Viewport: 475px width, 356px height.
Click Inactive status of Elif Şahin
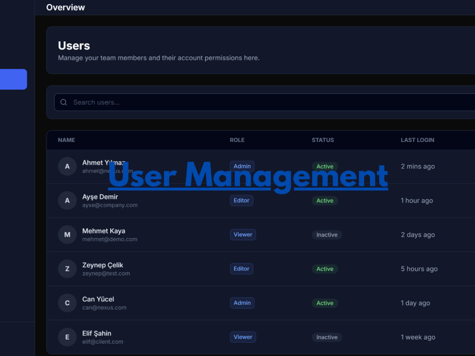tap(327, 337)
